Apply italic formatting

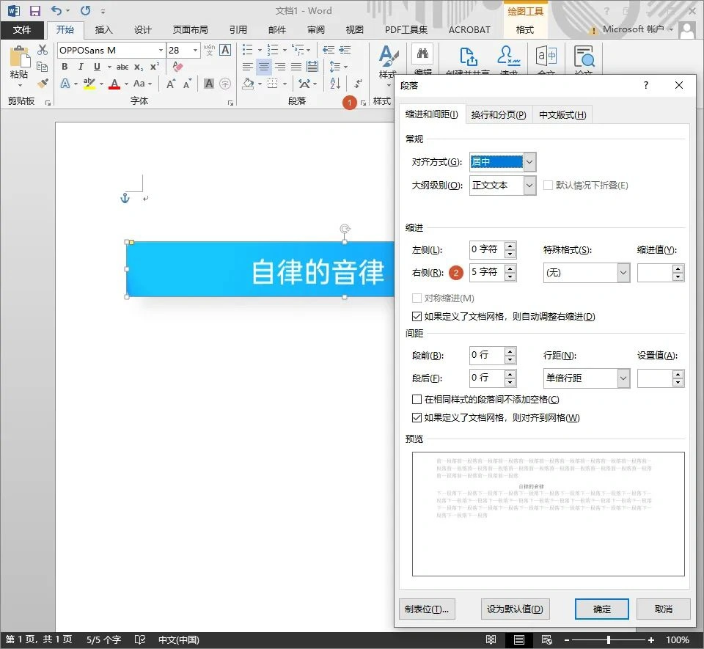pos(80,67)
